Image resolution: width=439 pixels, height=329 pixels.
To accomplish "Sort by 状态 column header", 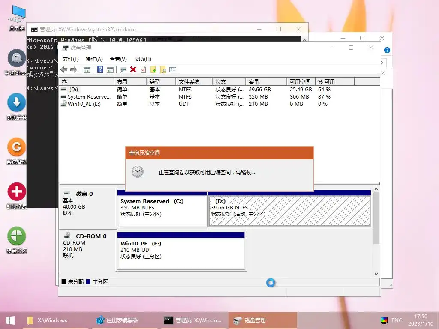I will pos(229,81).
